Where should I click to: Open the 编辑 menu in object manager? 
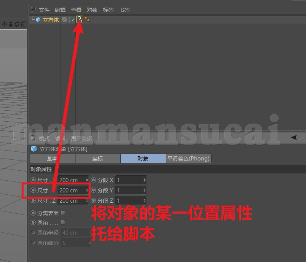point(60,10)
